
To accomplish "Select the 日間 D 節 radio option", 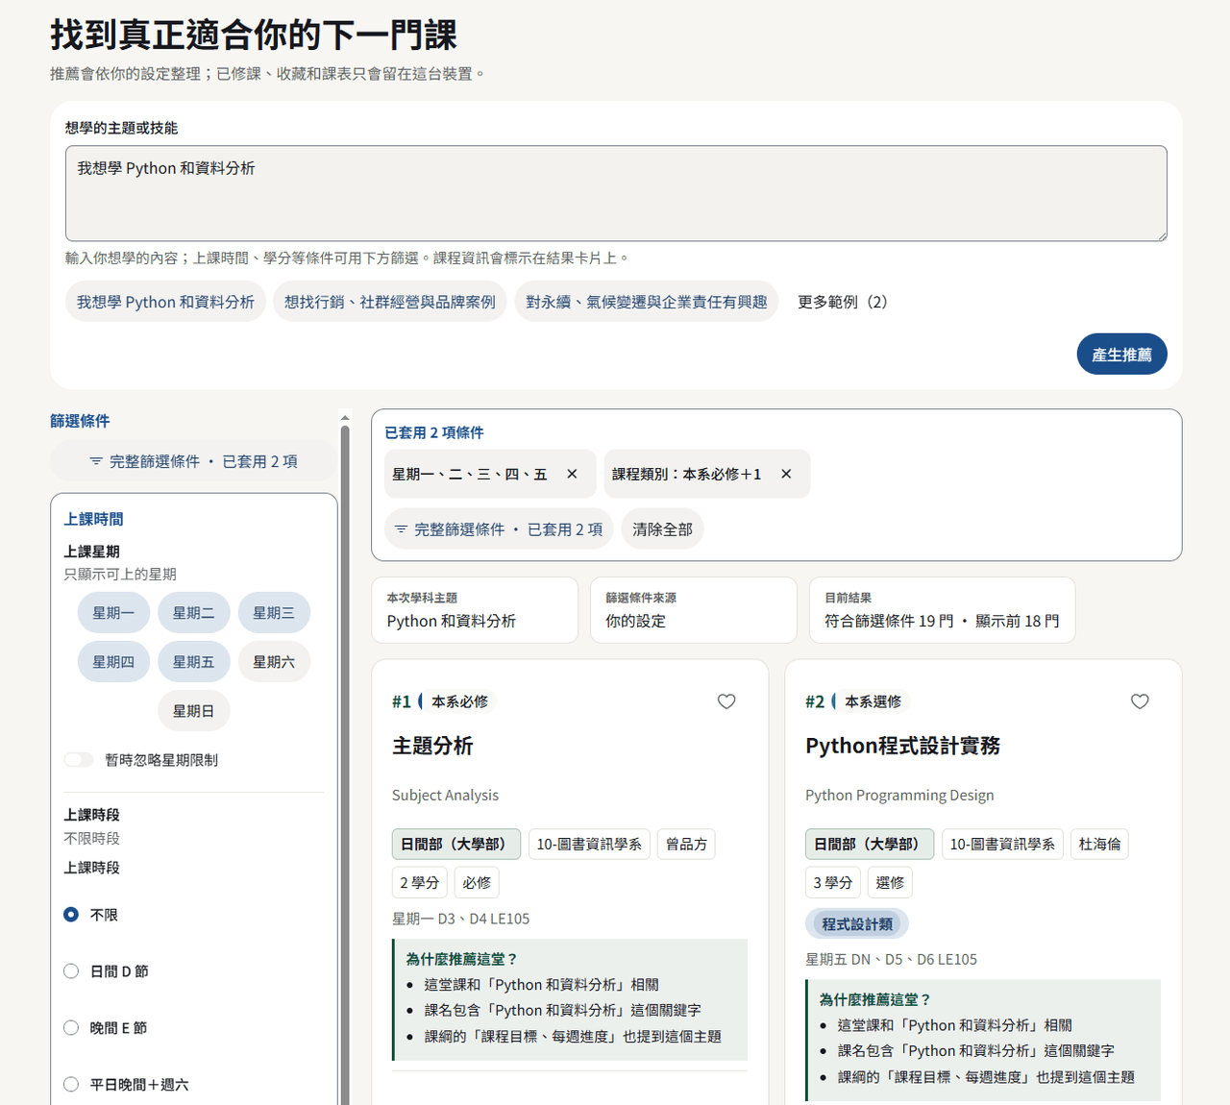I will pyautogui.click(x=71, y=971).
